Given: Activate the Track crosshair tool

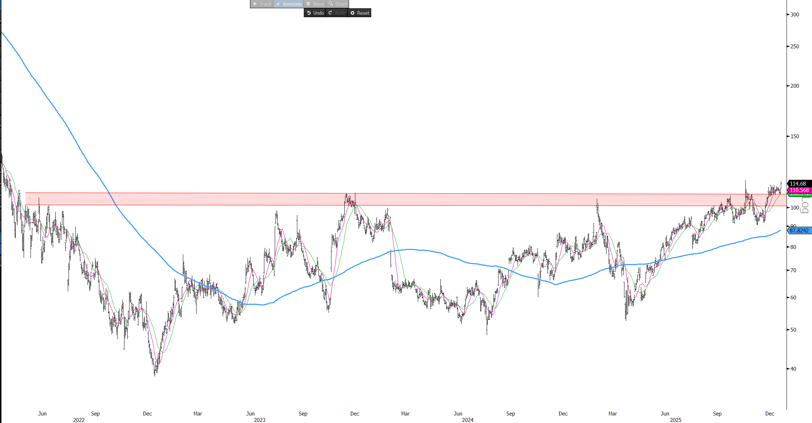Looking at the screenshot, I should (262, 4).
